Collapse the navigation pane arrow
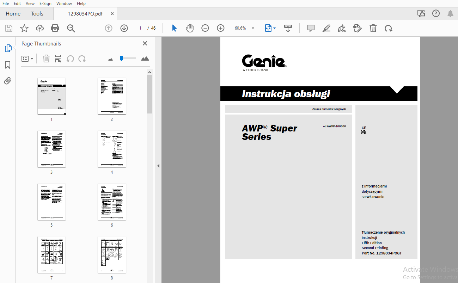The height and width of the screenshot is (283, 458). coord(158,166)
